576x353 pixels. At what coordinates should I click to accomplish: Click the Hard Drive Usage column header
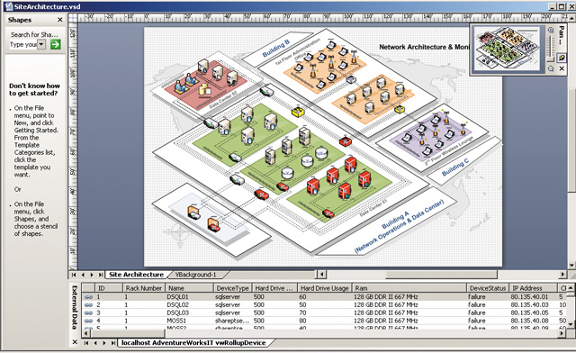324,288
